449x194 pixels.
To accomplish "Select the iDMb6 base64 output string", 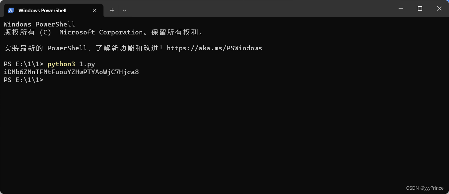I will [71, 72].
